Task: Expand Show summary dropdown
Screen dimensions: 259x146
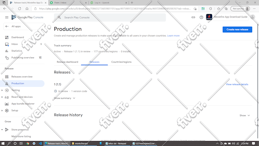Action: [x=65, y=98]
